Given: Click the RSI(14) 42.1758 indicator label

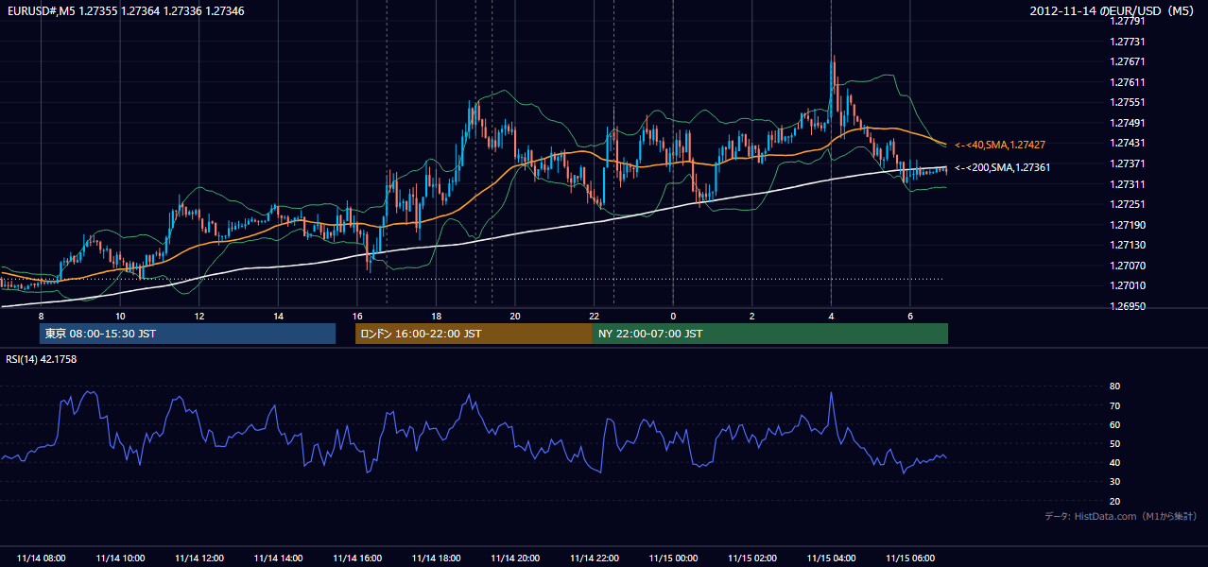Looking at the screenshot, I should click(42, 359).
